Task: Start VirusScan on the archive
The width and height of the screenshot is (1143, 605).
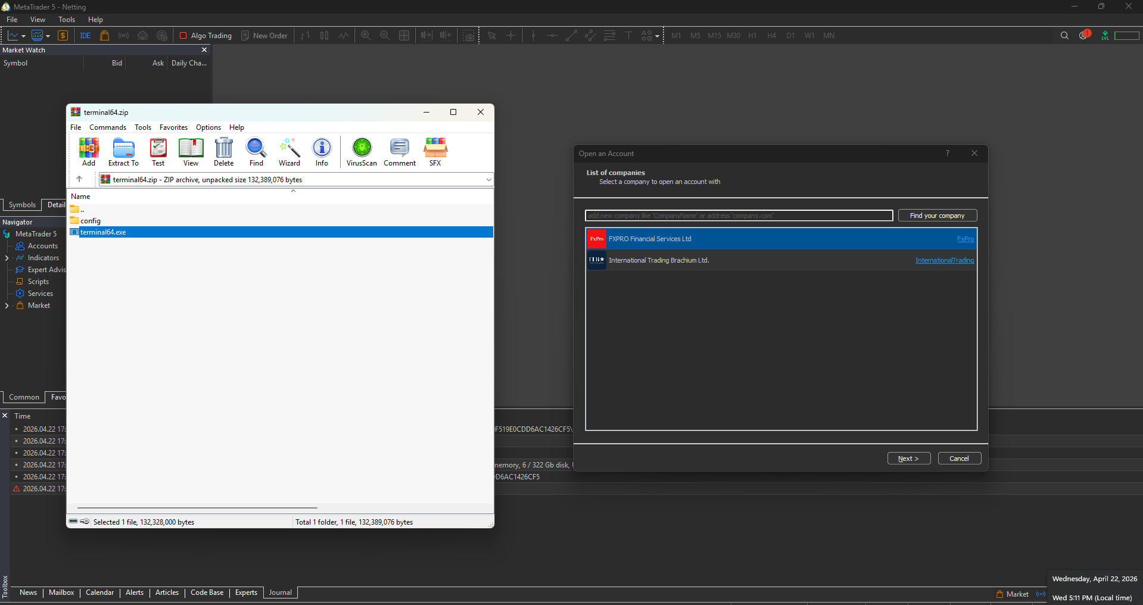Action: tap(362, 152)
